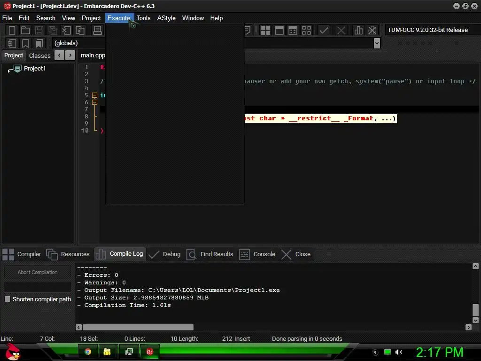Open the Search menu
The height and width of the screenshot is (361, 481).
click(46, 18)
